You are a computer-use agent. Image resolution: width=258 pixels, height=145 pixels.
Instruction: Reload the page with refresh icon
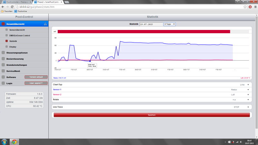click(x=12, y=7)
